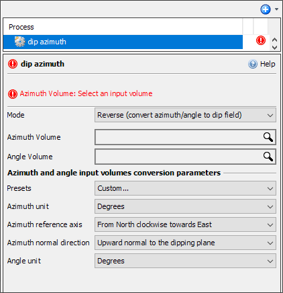283x293 pixels.
Task: Click the error icon next to Azimuth Volume message
Action: 13,94
